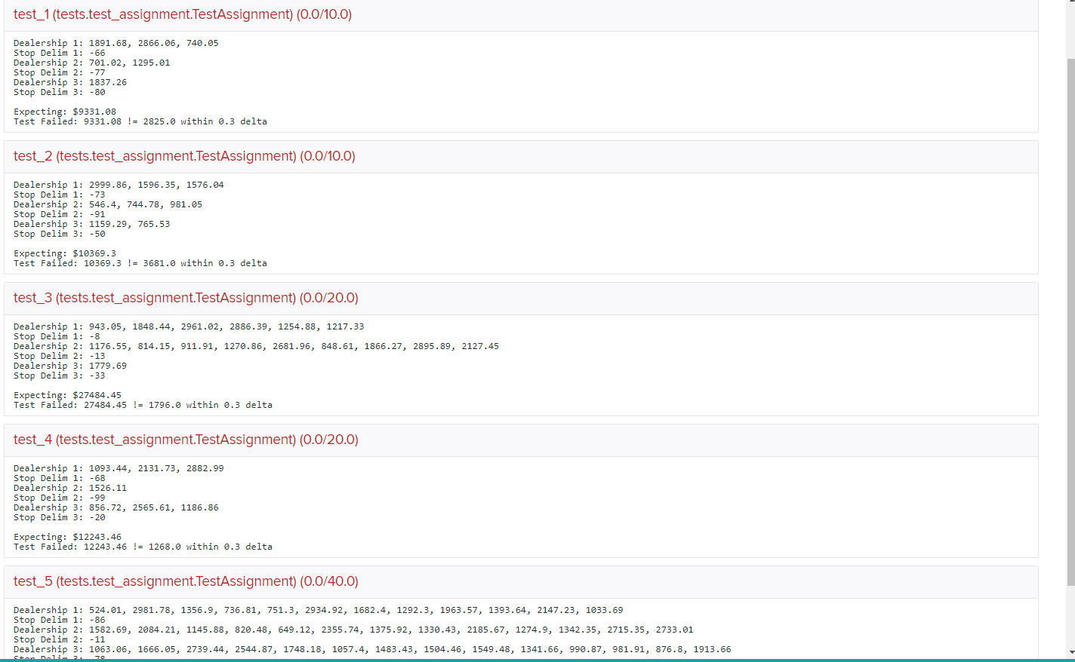Select line 'Dealership 3: 856.72, 2565.61, 1186.86'

point(116,507)
